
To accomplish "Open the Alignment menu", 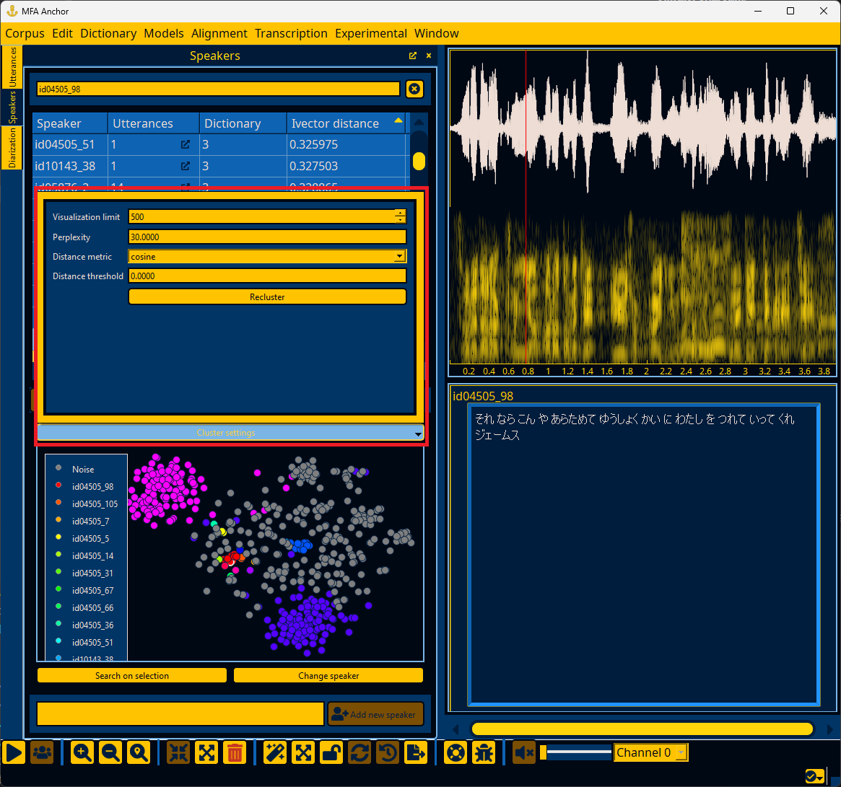I will click(x=219, y=33).
